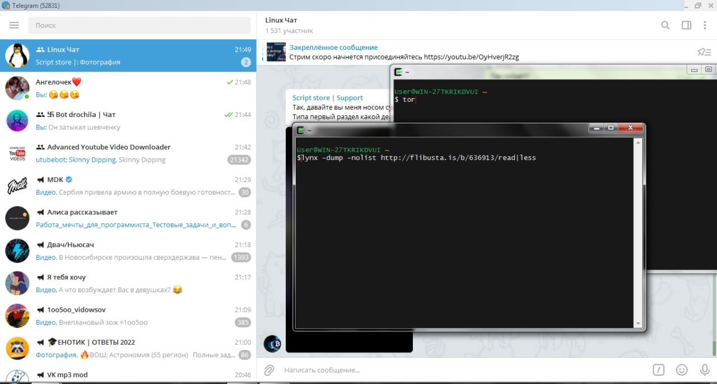Toggle the right info sidebar panel icon
717x384 pixels.
pyautogui.click(x=686, y=25)
